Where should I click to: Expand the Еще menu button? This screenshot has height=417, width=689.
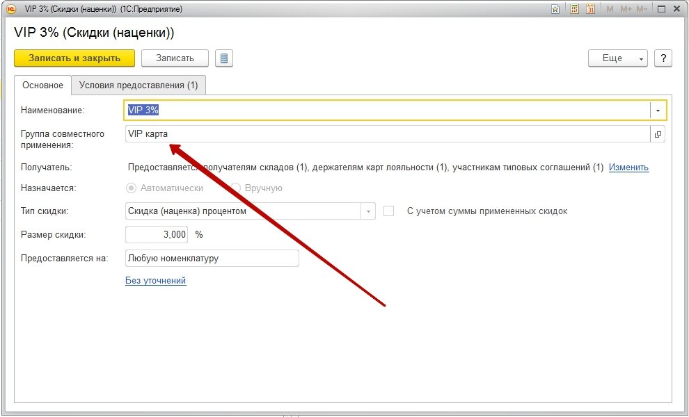click(618, 58)
